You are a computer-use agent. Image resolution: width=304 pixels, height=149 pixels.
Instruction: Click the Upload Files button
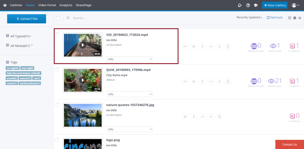[x=26, y=19]
